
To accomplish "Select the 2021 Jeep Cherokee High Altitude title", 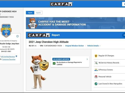I will pos(49,42).
